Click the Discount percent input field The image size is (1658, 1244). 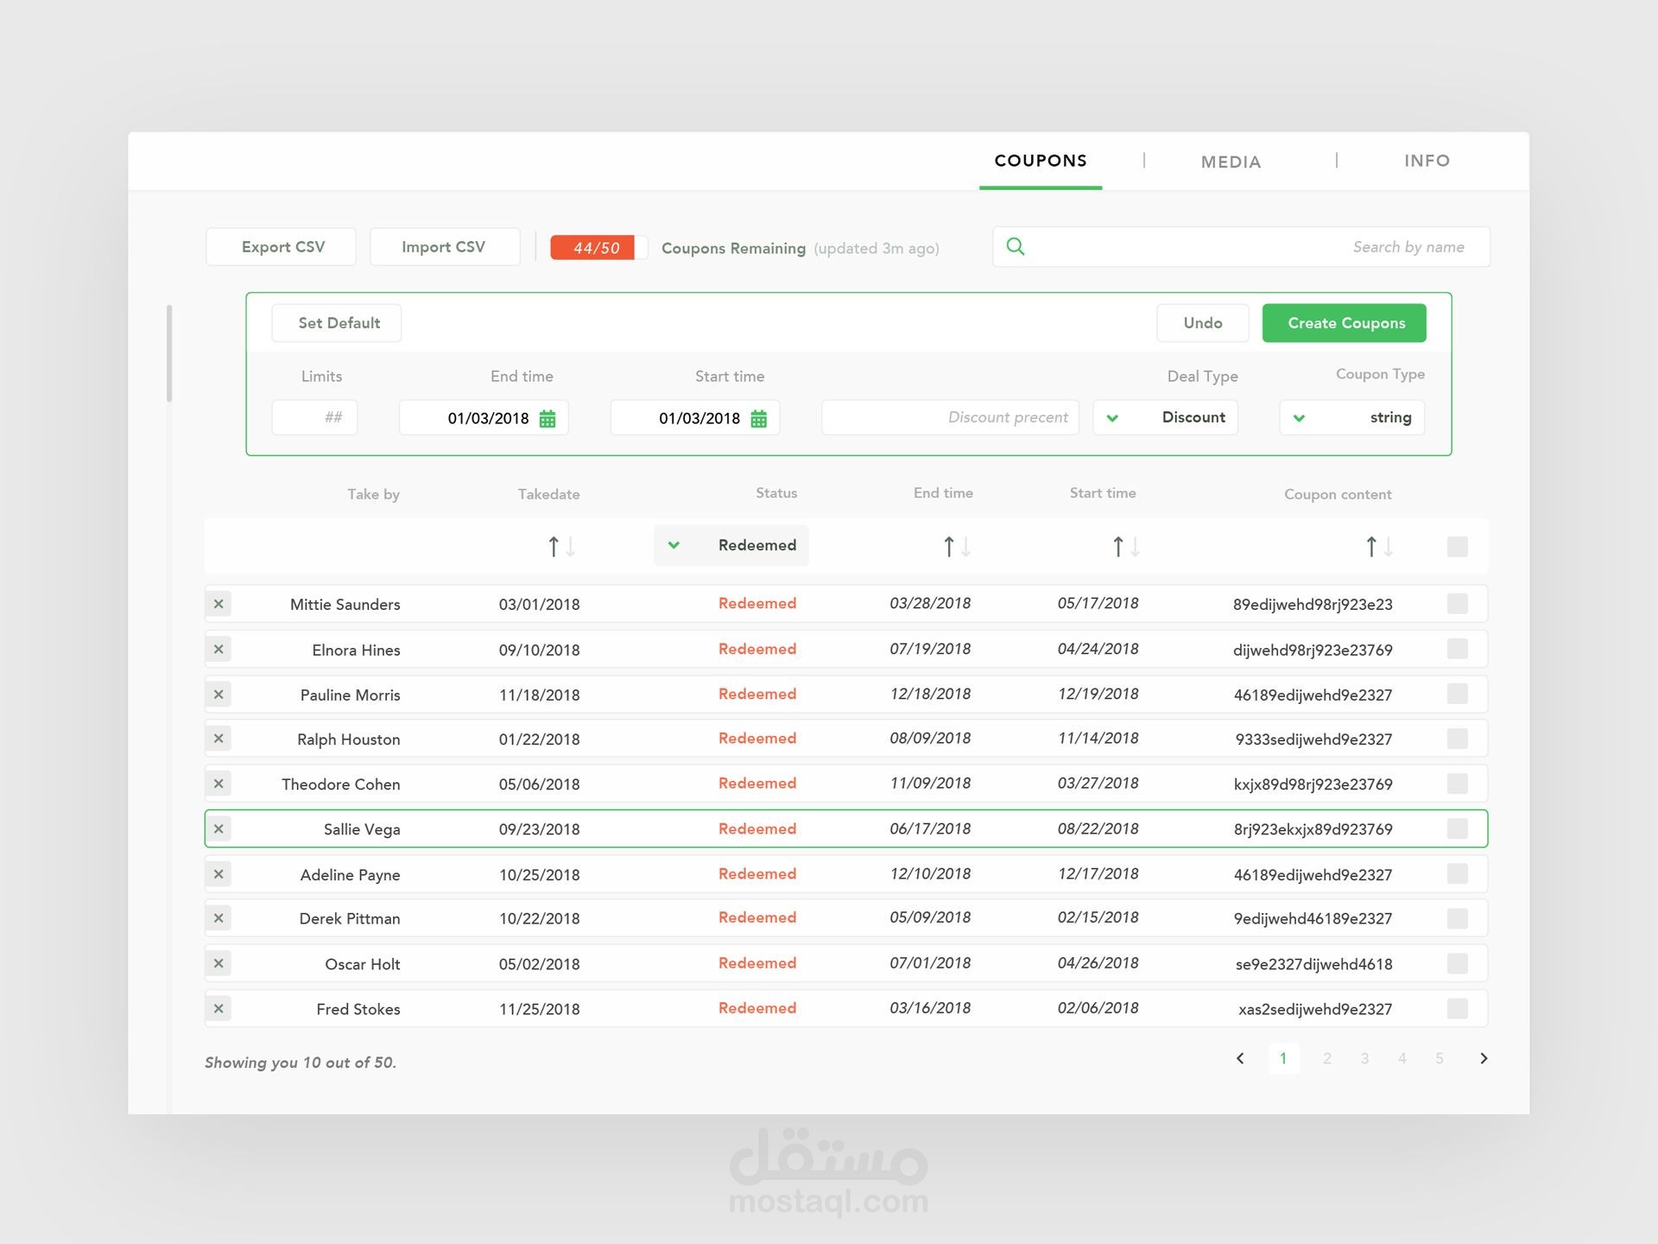tap(950, 418)
